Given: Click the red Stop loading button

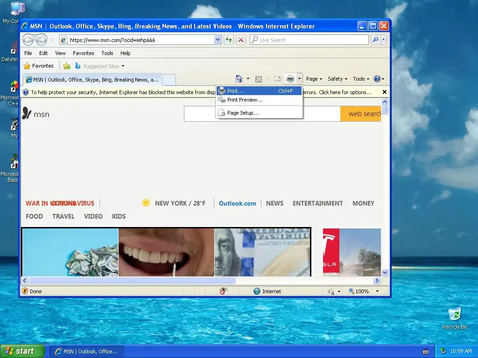Looking at the screenshot, I should point(241,40).
